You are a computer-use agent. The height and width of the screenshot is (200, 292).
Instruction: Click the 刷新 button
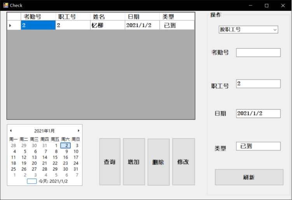[249, 177]
